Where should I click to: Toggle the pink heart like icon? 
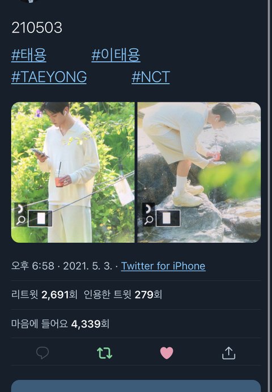167,353
